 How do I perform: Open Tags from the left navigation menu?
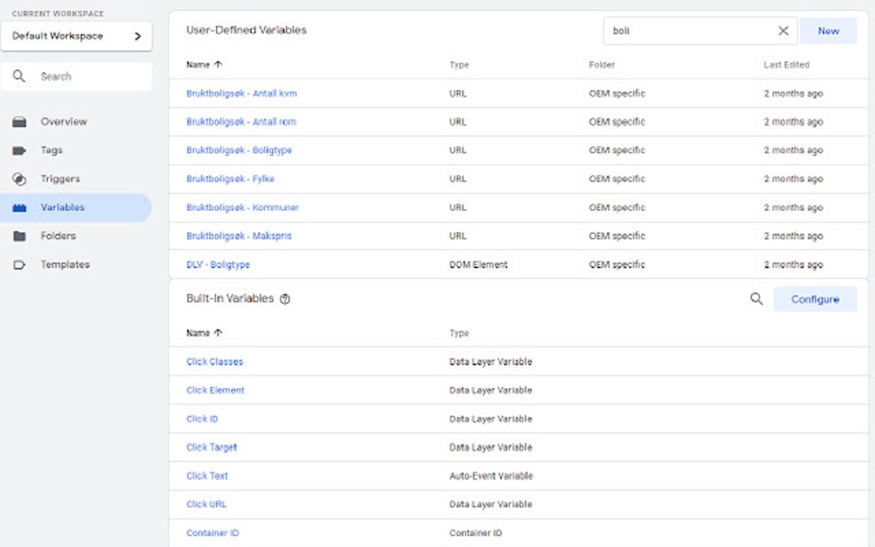[21, 149]
